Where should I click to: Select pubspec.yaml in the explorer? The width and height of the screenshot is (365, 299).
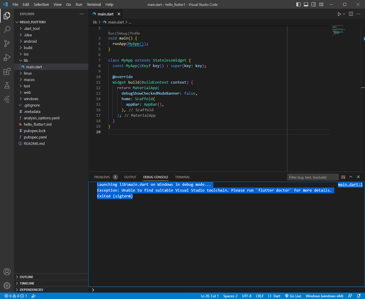[x=51, y=137]
